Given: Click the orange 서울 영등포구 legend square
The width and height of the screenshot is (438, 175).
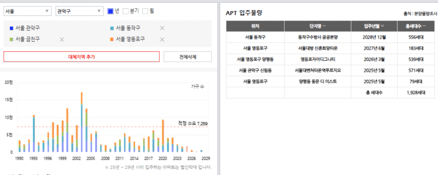Looking at the screenshot, I should (x=112, y=40).
